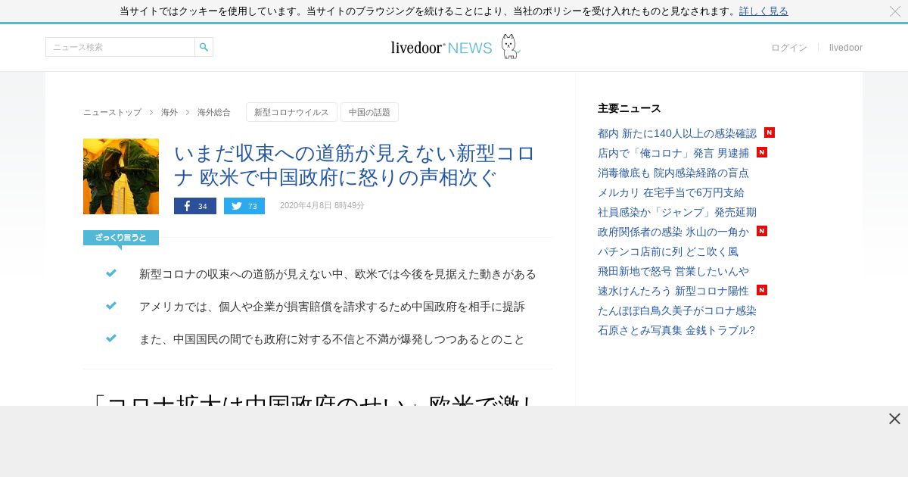
Task: Click the article date 2020年4月8日 8時49分
Action: 322,206
